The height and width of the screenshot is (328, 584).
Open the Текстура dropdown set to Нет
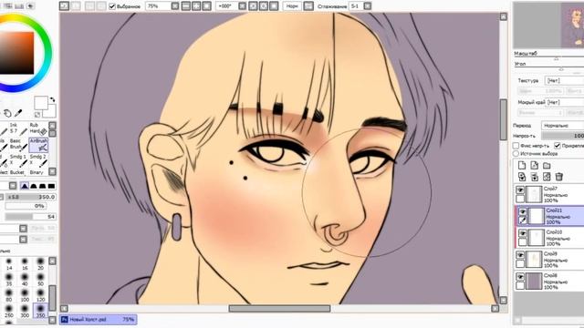coord(564,80)
